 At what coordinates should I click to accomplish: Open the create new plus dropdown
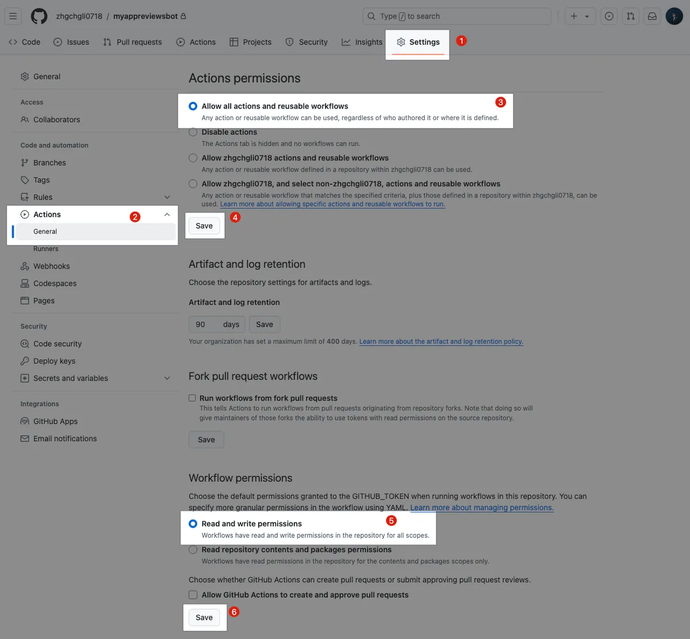coord(579,16)
